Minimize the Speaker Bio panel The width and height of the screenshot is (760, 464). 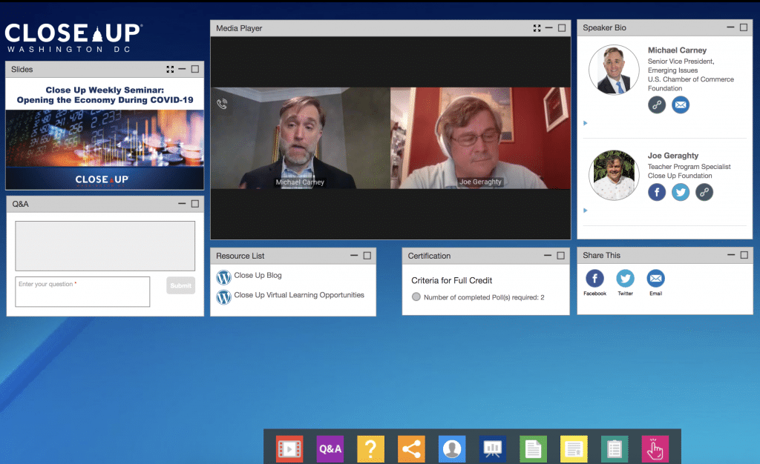(x=731, y=27)
